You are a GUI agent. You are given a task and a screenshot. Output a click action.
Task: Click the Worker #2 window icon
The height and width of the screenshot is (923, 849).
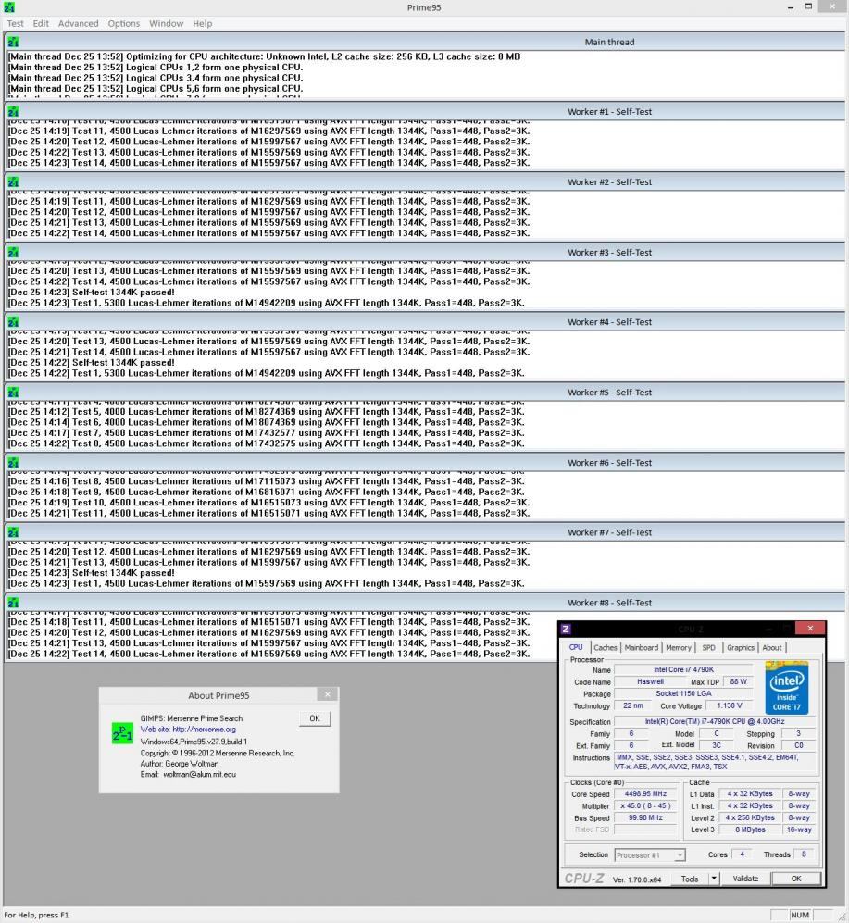pyautogui.click(x=13, y=181)
